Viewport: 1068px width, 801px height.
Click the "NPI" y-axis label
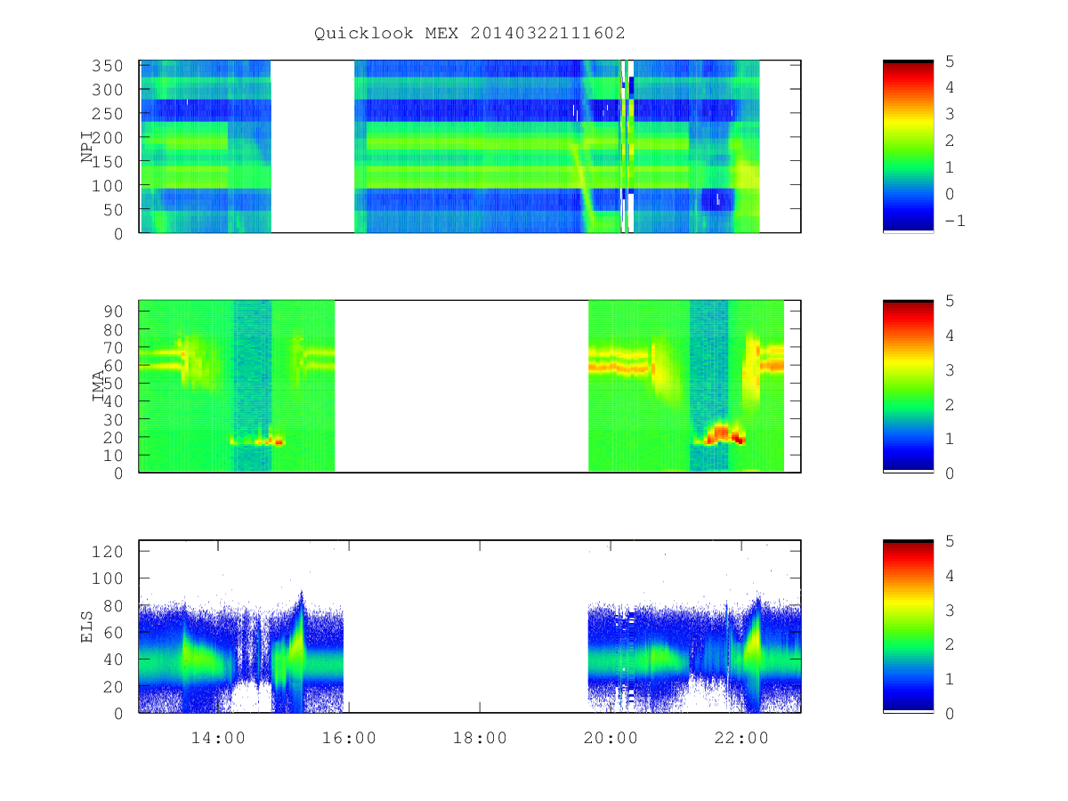[87, 147]
